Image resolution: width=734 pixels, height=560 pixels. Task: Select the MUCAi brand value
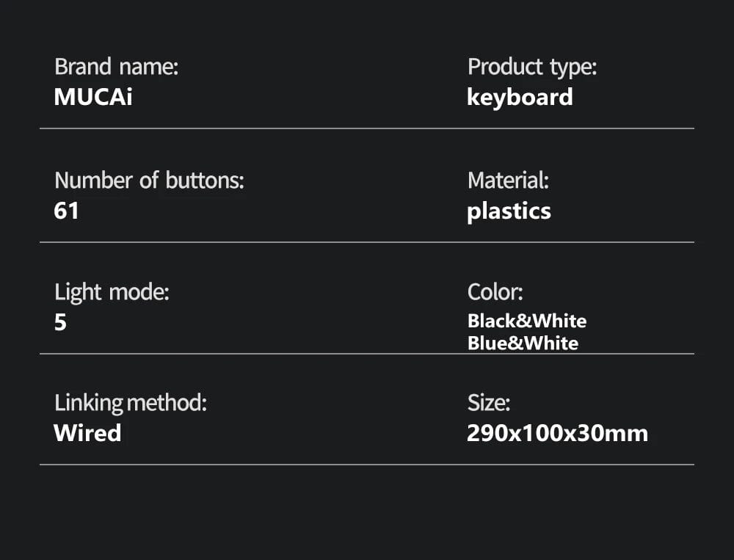[93, 98]
